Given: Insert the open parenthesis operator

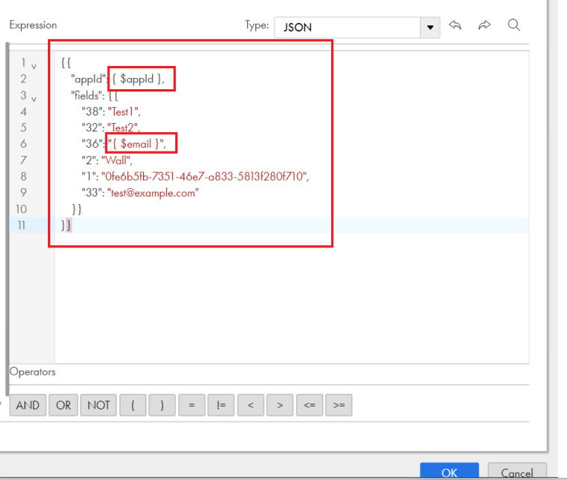Looking at the screenshot, I should click(133, 405).
